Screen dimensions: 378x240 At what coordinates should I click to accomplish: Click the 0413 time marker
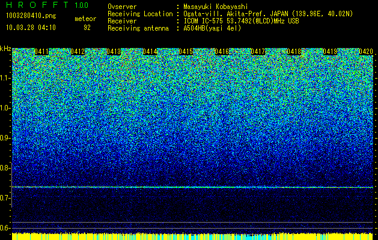114,52
